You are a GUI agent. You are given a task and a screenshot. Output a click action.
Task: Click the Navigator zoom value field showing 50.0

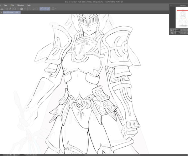pos(172,30)
